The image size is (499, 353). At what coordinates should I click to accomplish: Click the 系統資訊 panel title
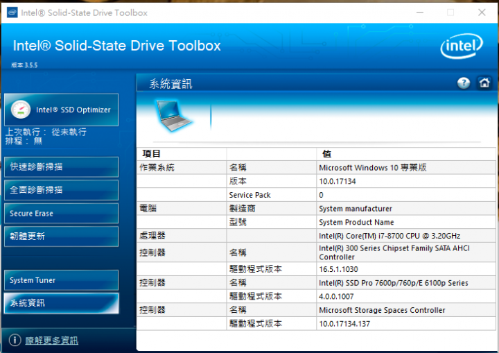point(170,84)
